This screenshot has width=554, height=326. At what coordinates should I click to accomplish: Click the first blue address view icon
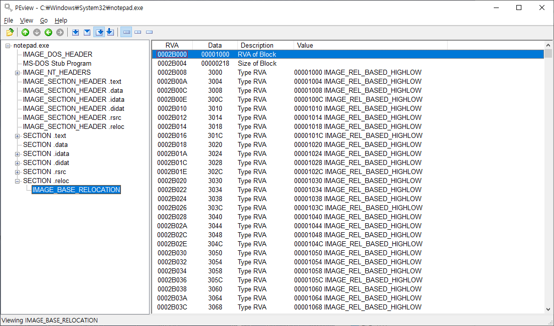(75, 32)
